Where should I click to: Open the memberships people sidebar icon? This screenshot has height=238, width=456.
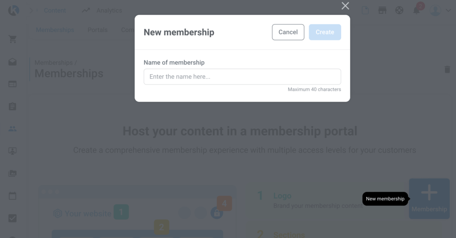coord(13,129)
